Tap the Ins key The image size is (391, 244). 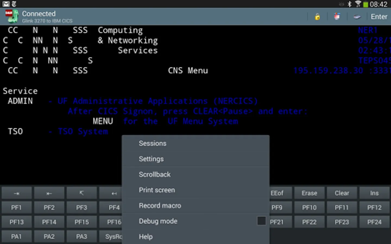click(374, 193)
